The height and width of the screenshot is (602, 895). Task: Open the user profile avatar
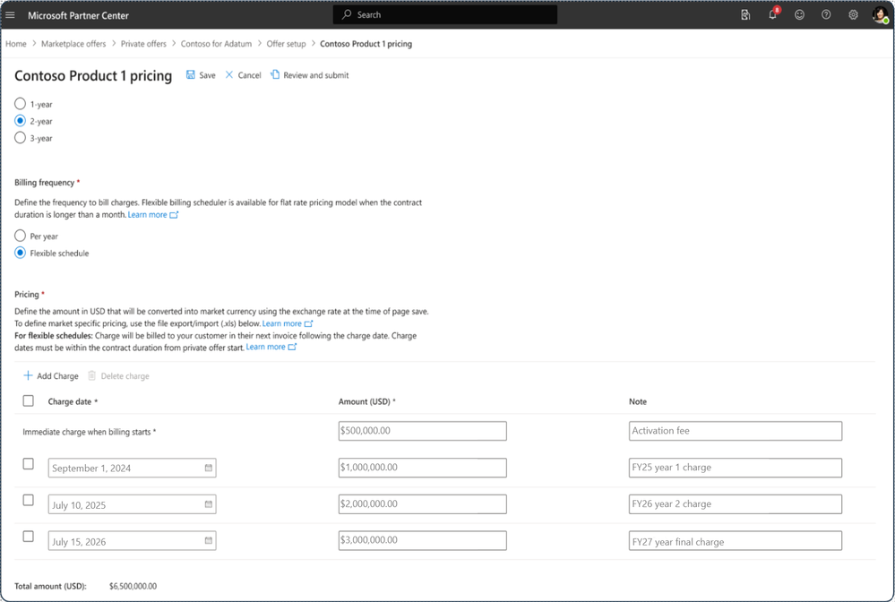(880, 15)
